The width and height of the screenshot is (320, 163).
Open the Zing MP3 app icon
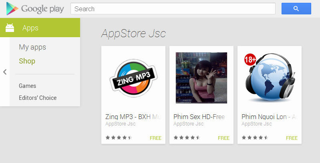[x=134, y=78]
